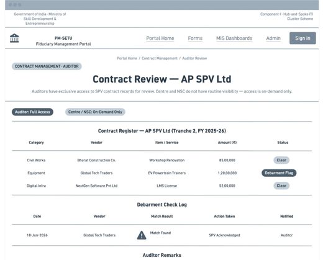Select the Bharat Construction Co. vendor cell
323x260 pixels.
(x=96, y=160)
